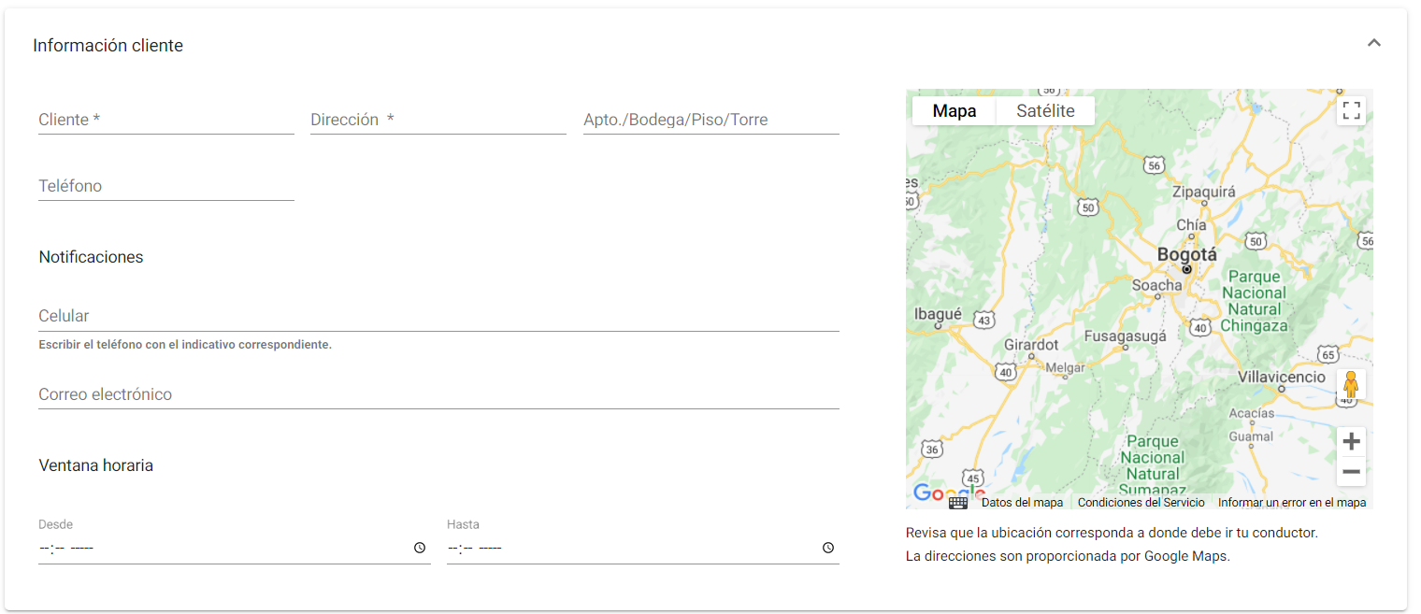Focus the Cliente input field
The height and width of the screenshot is (614, 1421).
point(165,121)
